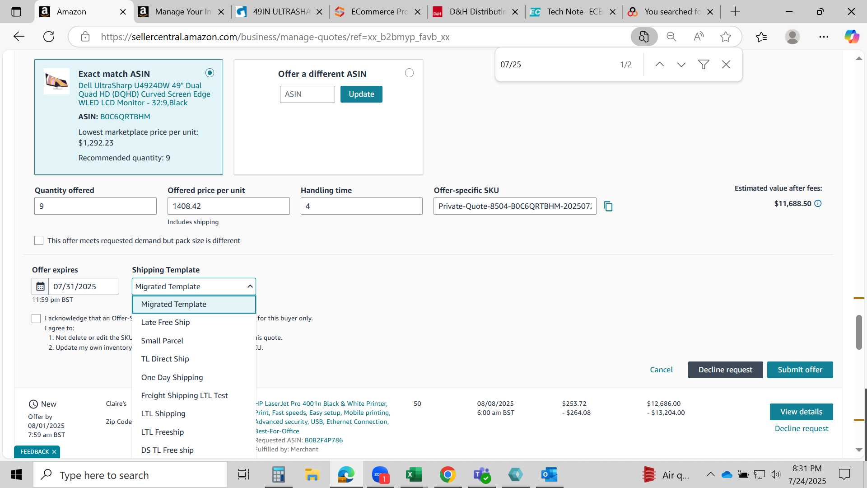
Task: Choose the LTL Shipping template
Action: click(194, 413)
